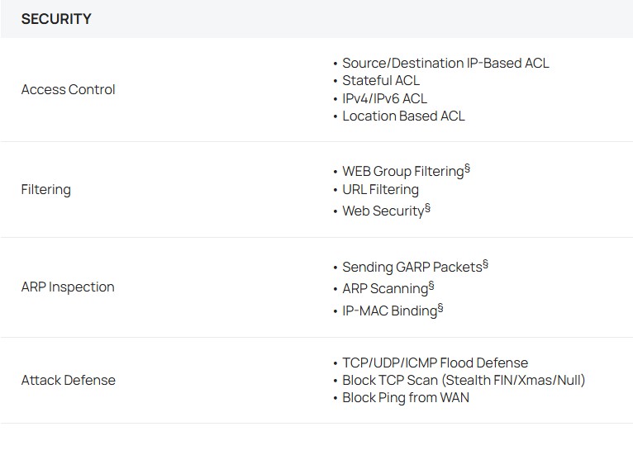Select the Access Control row label
Image resolution: width=633 pixels, height=455 pixels.
click(68, 89)
